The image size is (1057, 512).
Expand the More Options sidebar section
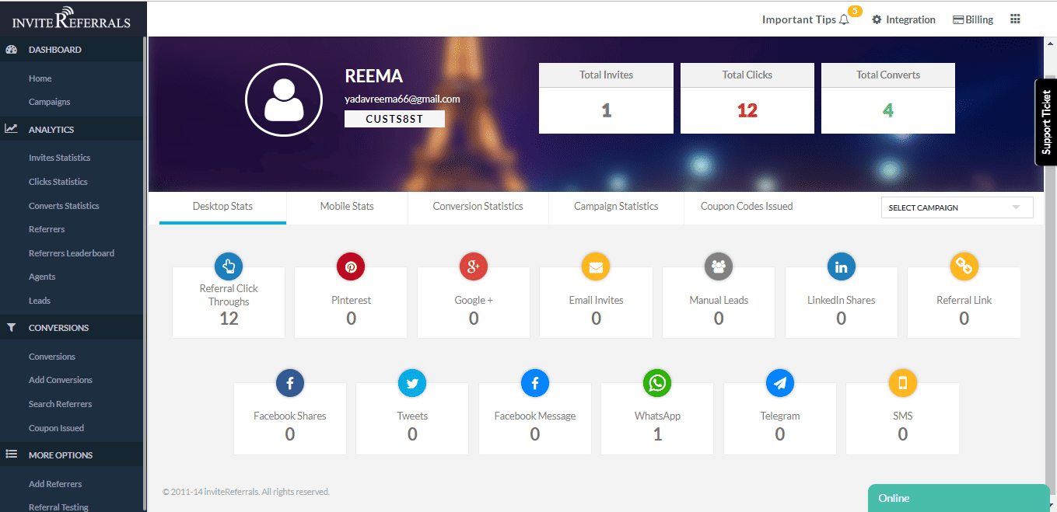(61, 455)
